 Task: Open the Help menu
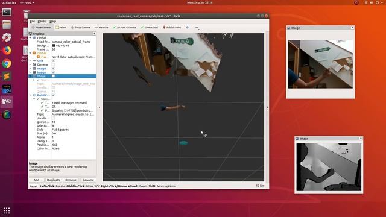point(52,22)
